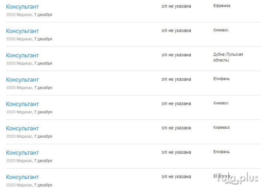Open the Консультант link in the bottom row
The width and height of the screenshot is (261, 188).
(x=22, y=177)
